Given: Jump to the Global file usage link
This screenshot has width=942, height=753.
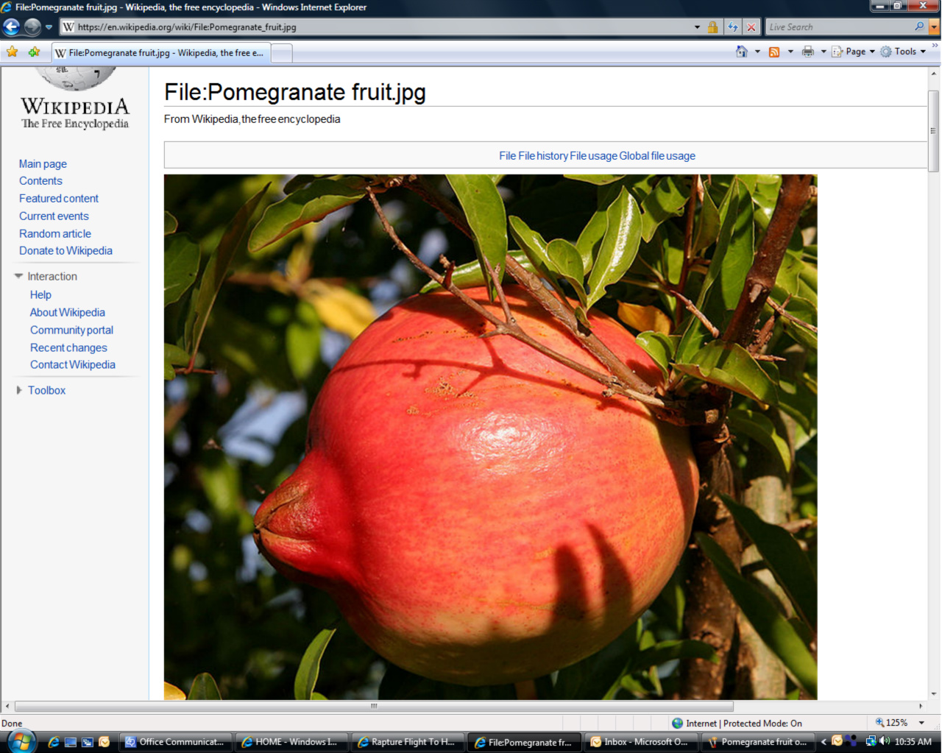Looking at the screenshot, I should 657,156.
